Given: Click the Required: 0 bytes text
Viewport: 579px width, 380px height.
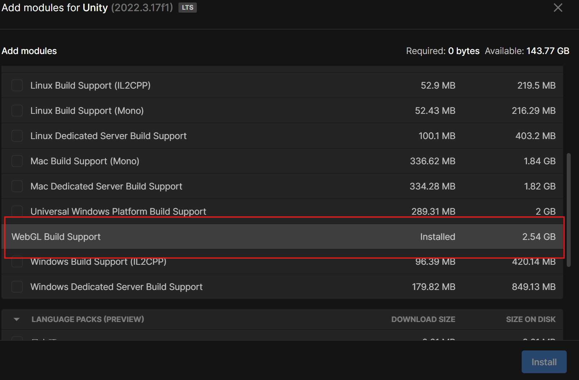Looking at the screenshot, I should click(443, 51).
